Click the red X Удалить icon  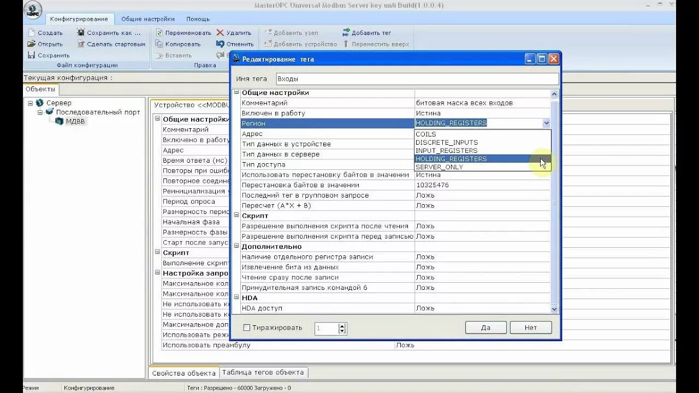click(x=220, y=33)
